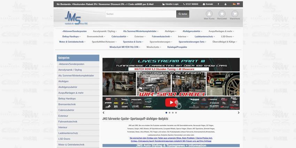Select fourth carousel dot indicator
The image size is (296, 148).
coord(176,113)
